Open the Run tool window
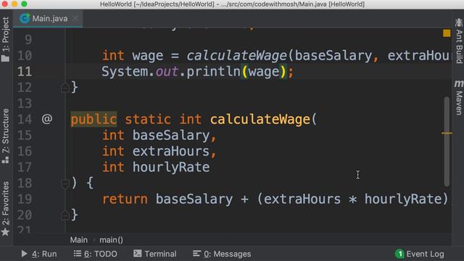 (38, 254)
